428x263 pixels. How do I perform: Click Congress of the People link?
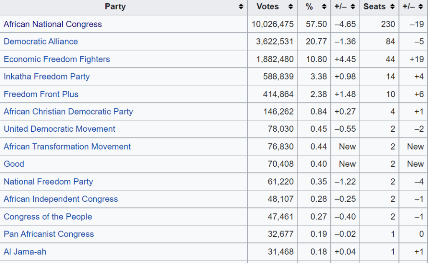[48, 217]
